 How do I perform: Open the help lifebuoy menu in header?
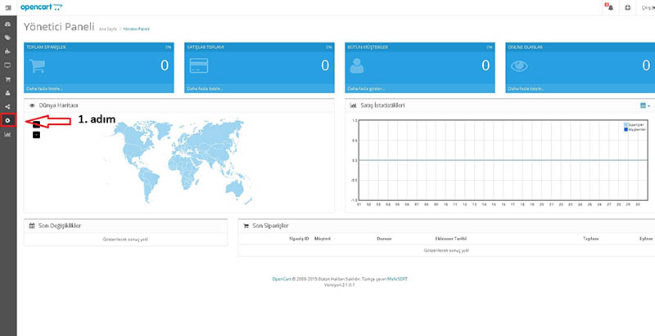627,7
